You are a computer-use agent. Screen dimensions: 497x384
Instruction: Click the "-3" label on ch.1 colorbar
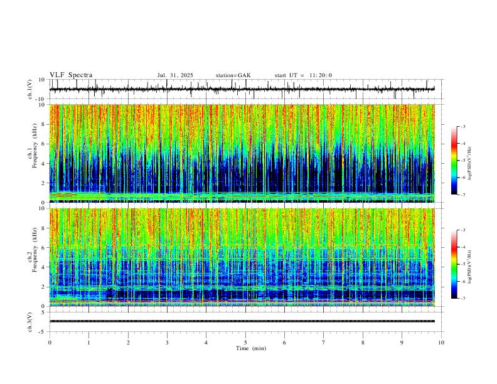[x=462, y=126]
